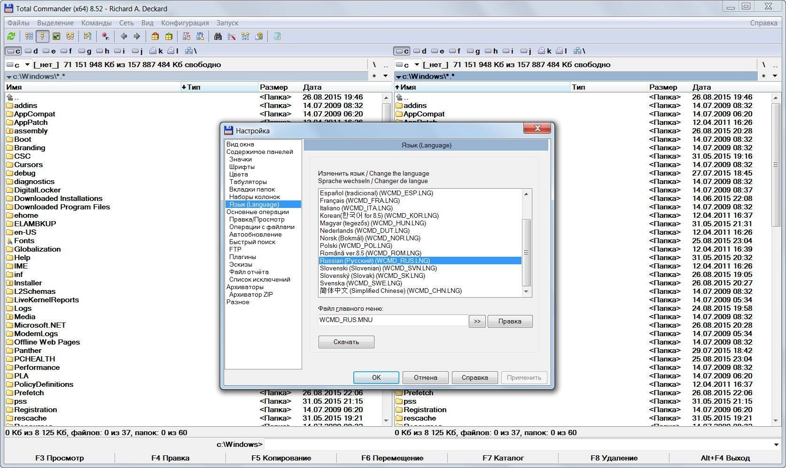
Task: Click the red asterisk invert selection icon
Action: (x=105, y=36)
